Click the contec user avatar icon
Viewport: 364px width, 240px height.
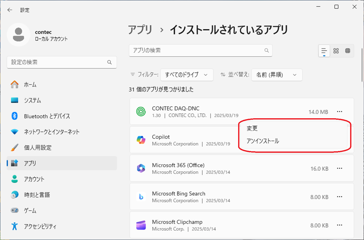tap(18, 35)
